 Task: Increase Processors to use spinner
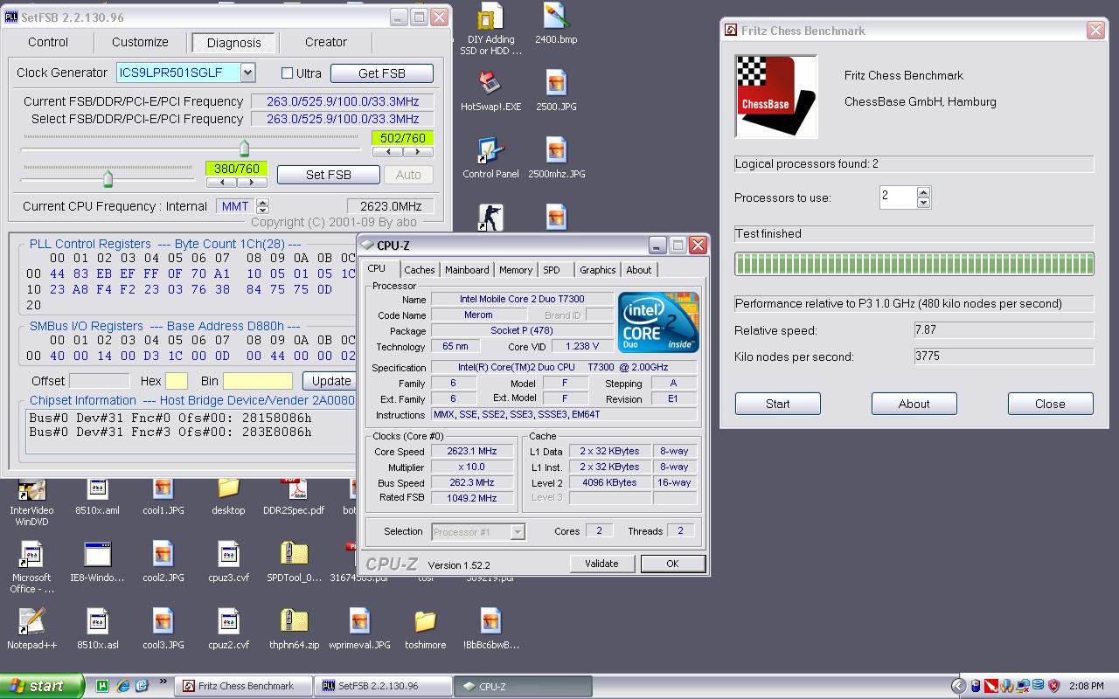click(923, 191)
